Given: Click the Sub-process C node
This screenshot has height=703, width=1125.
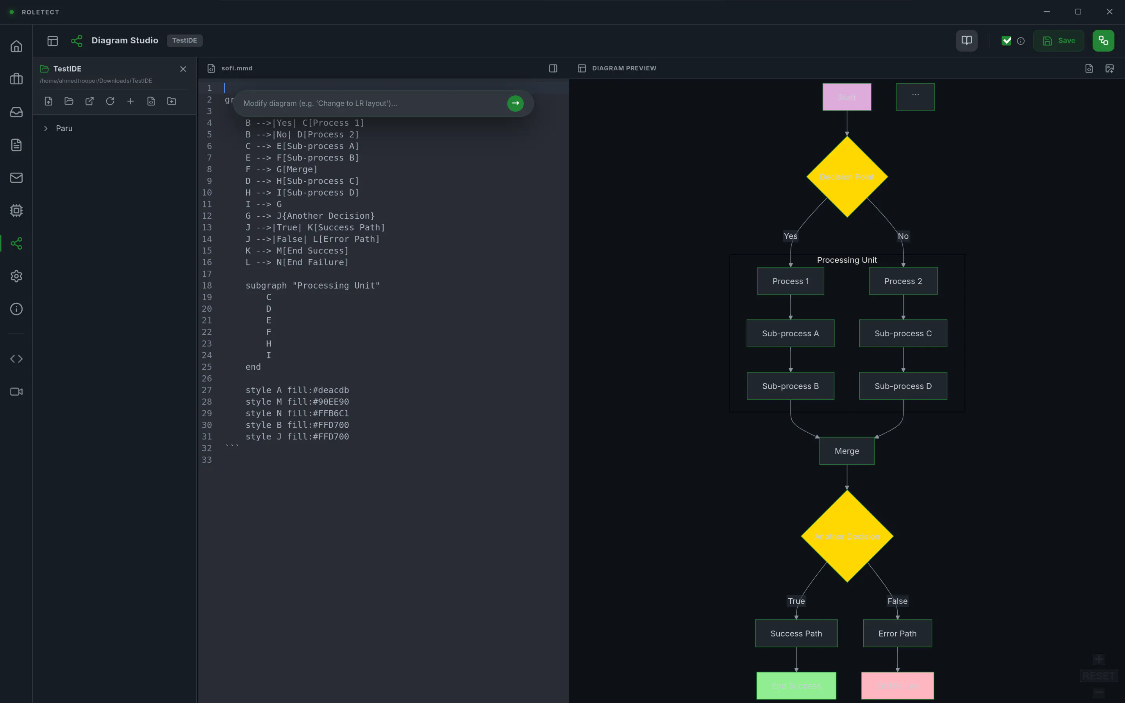Looking at the screenshot, I should tap(903, 334).
